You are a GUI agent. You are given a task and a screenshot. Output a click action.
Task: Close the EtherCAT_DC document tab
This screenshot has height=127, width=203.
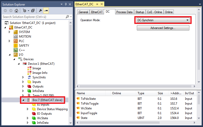click(102, 4)
